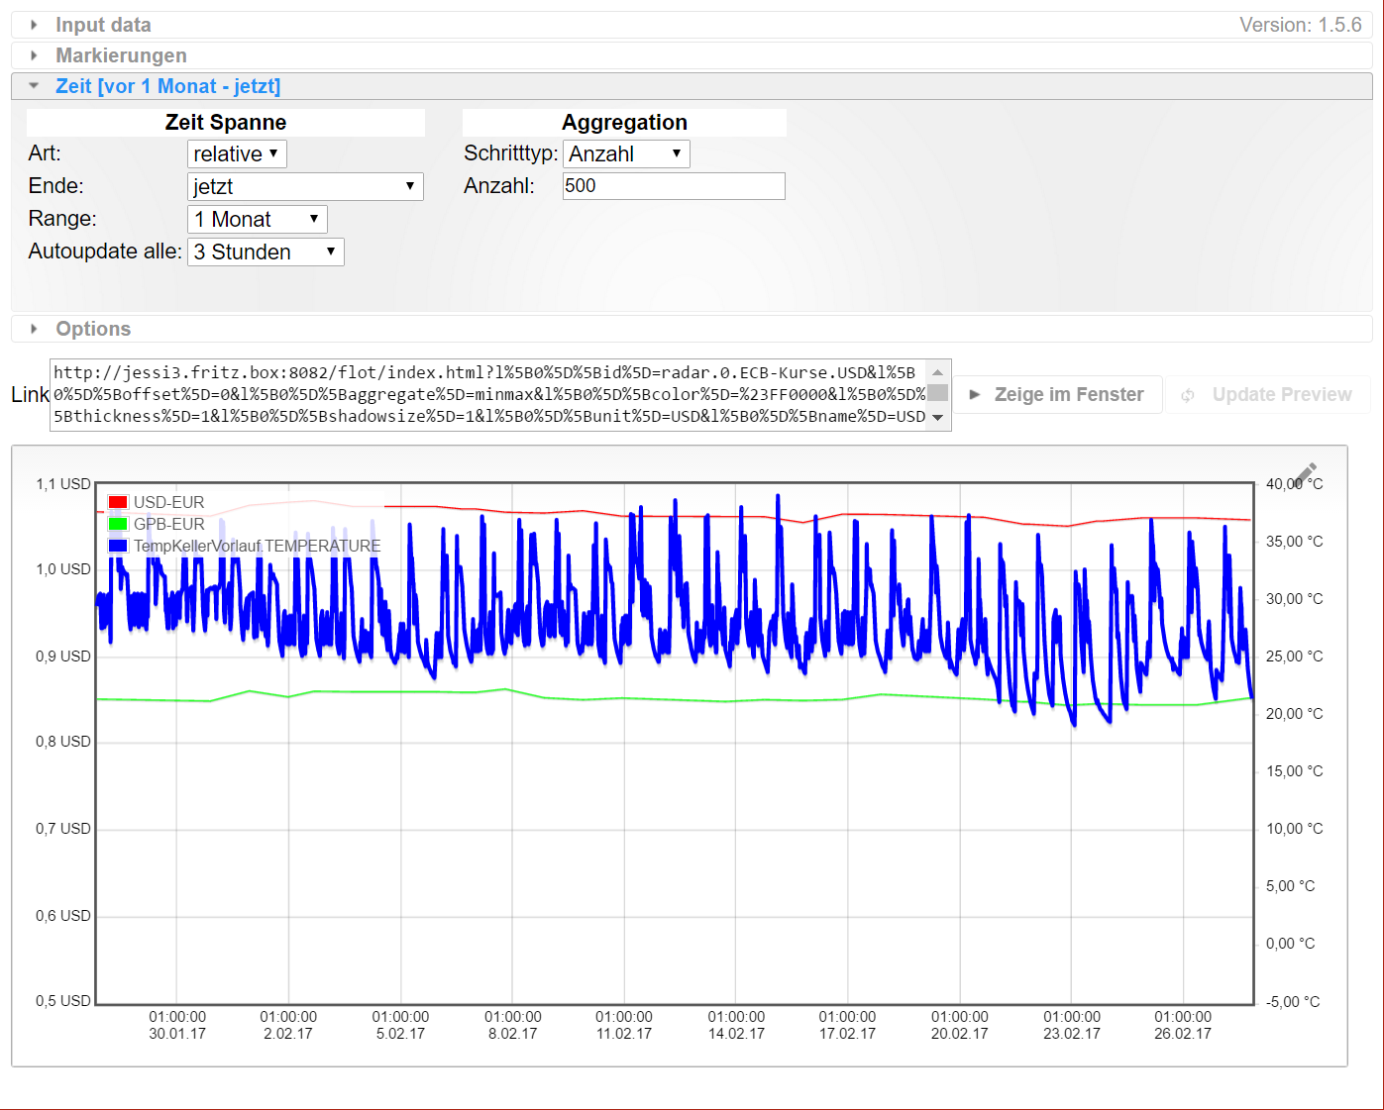This screenshot has width=1384, height=1110.
Task: Click the 14.02.17 x-axis date label
Action: pyautogui.click(x=736, y=1034)
